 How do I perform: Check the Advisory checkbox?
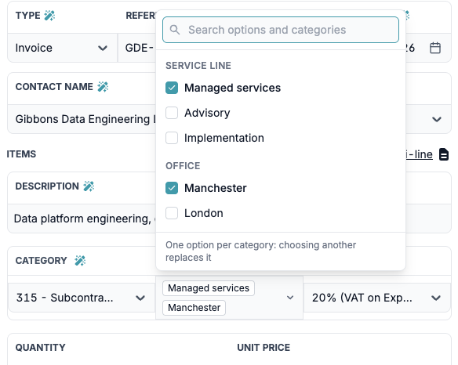172,113
